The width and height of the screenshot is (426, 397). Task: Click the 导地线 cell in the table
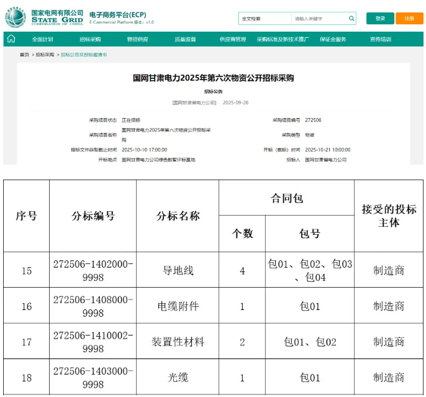click(178, 270)
